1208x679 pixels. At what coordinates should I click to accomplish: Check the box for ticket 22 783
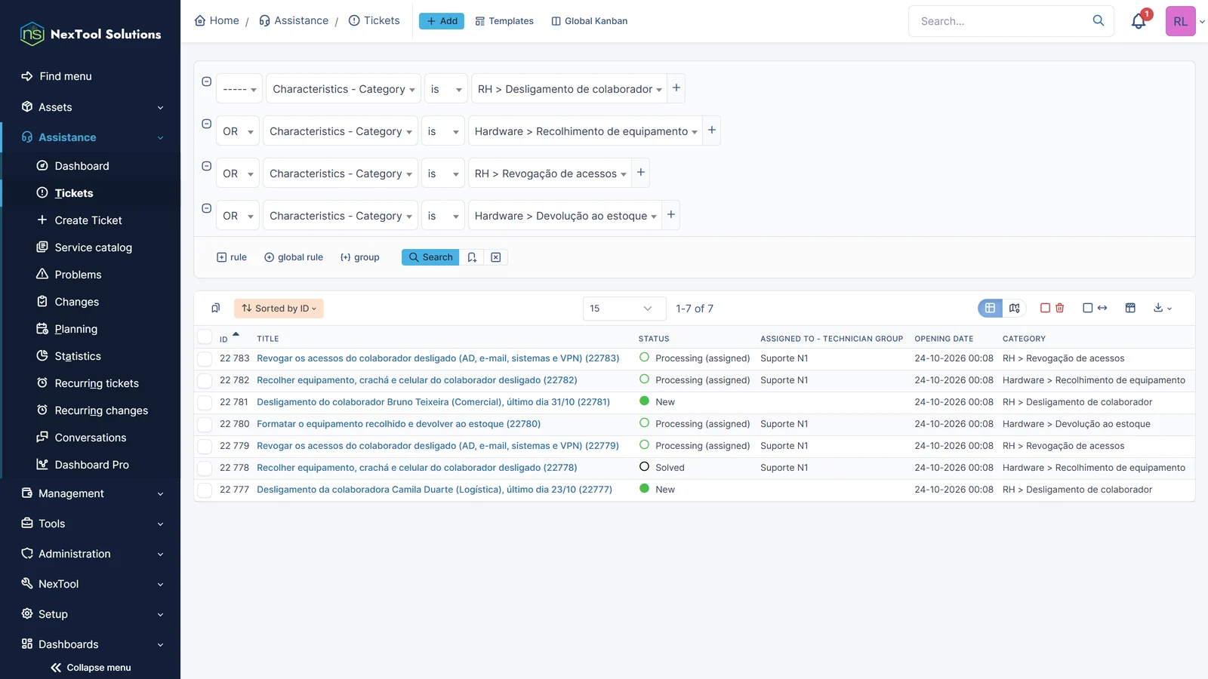(205, 358)
